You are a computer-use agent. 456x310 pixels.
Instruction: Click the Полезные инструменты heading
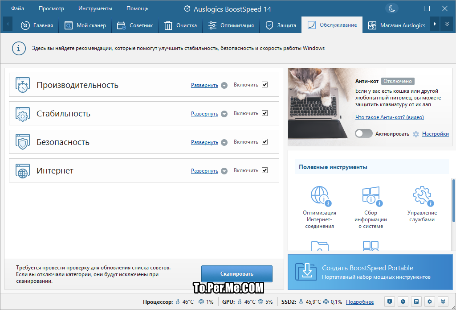click(x=333, y=167)
